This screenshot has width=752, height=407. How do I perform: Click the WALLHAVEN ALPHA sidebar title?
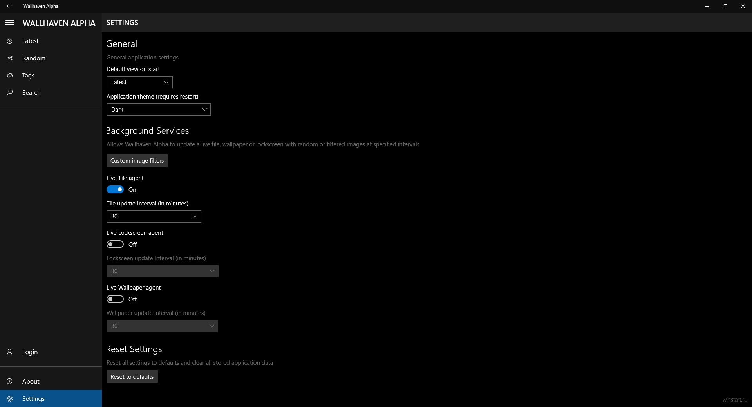[59, 23]
